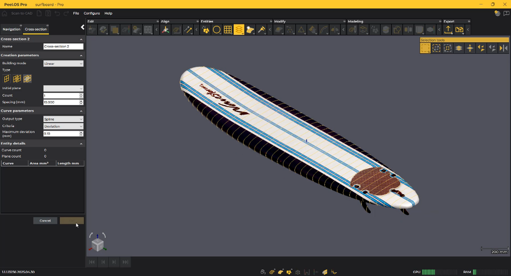511x276 pixels.
Task: Collapse the Creation parameters section
Action: (81, 56)
